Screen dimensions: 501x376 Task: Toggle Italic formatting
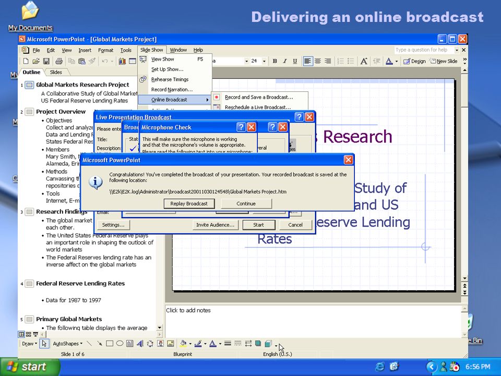point(285,61)
